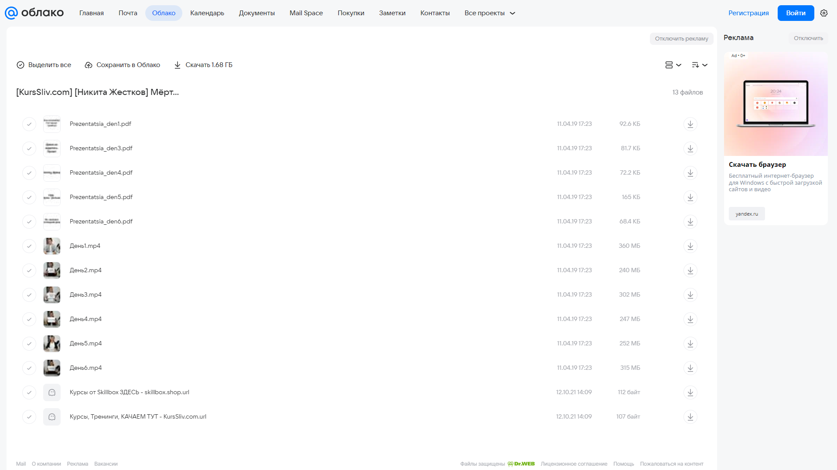This screenshot has height=470, width=837.
Task: Click Скачать 1.68 ГБ to download all
Action: tap(203, 65)
